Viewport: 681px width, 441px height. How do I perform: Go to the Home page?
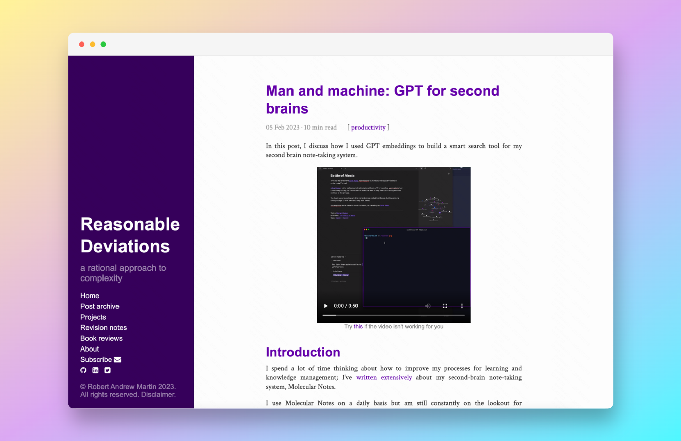90,296
